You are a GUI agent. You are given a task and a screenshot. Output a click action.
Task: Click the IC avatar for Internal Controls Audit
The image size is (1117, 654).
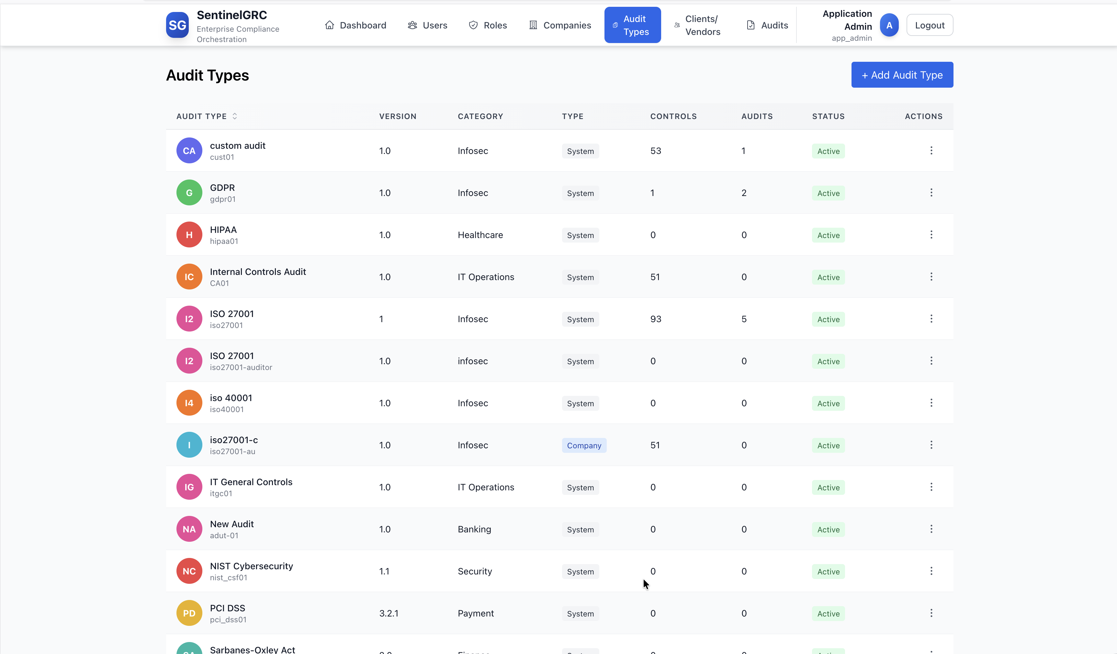189,277
